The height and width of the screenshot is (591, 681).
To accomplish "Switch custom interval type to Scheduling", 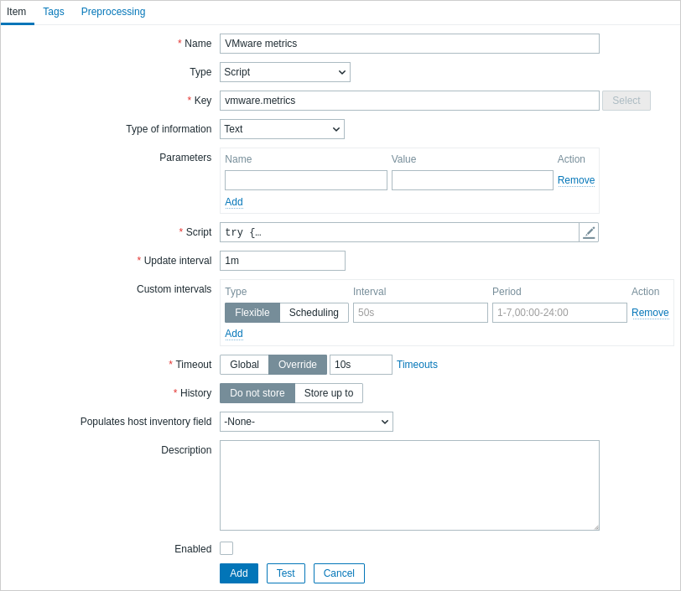I will click(314, 313).
